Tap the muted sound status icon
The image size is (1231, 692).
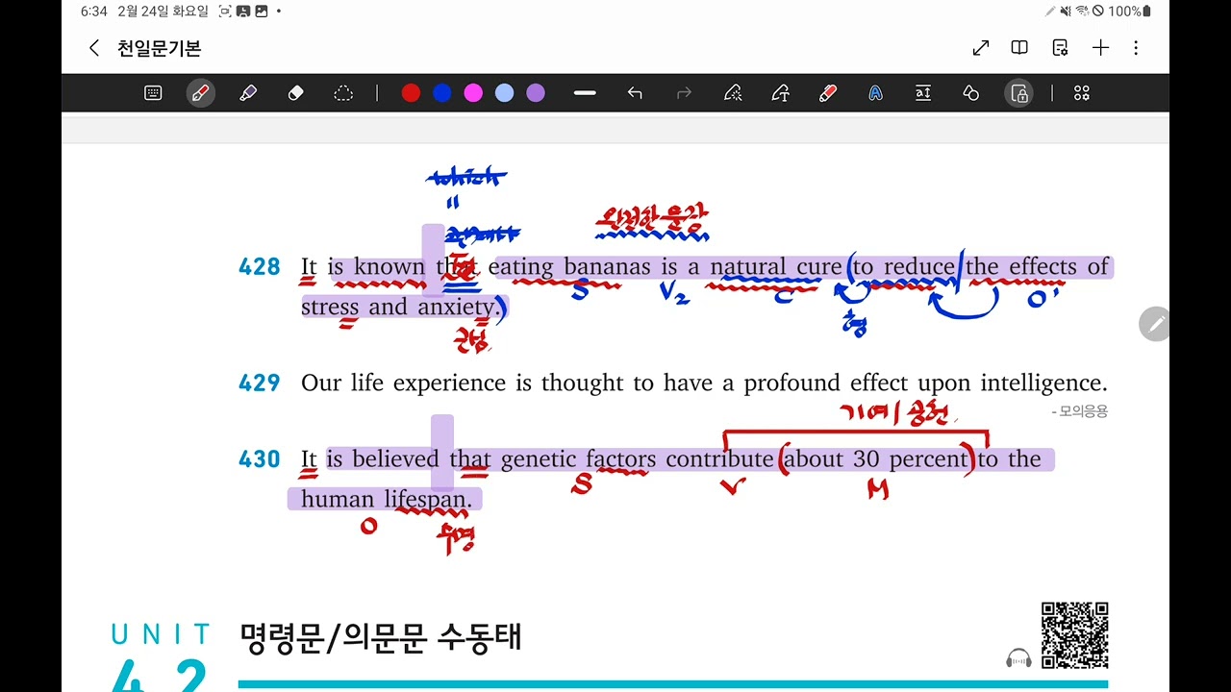click(1066, 12)
